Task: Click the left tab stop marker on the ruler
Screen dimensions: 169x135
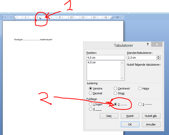Action: point(40,18)
